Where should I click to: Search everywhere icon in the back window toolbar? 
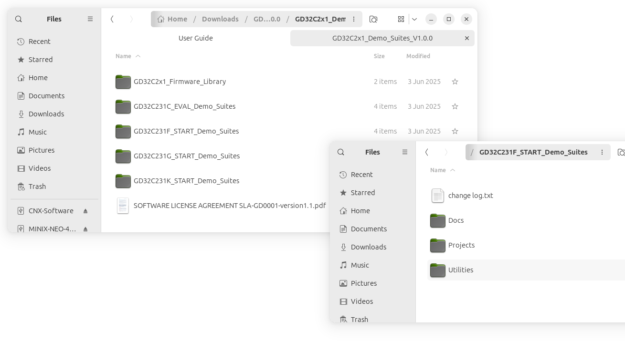coord(373,19)
